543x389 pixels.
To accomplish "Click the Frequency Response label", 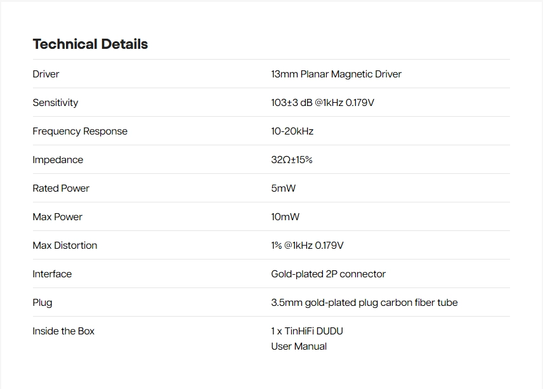I will tap(80, 131).
